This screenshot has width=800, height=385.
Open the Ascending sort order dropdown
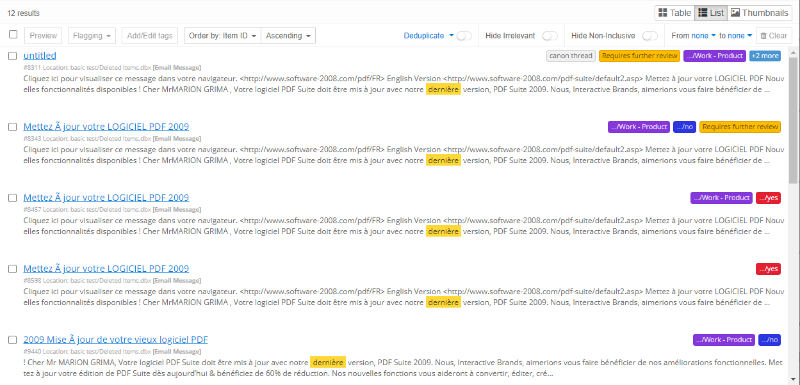(288, 36)
